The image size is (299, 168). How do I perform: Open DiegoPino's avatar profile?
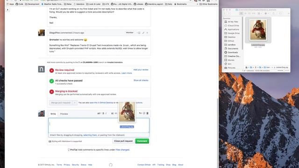pos(42,33)
